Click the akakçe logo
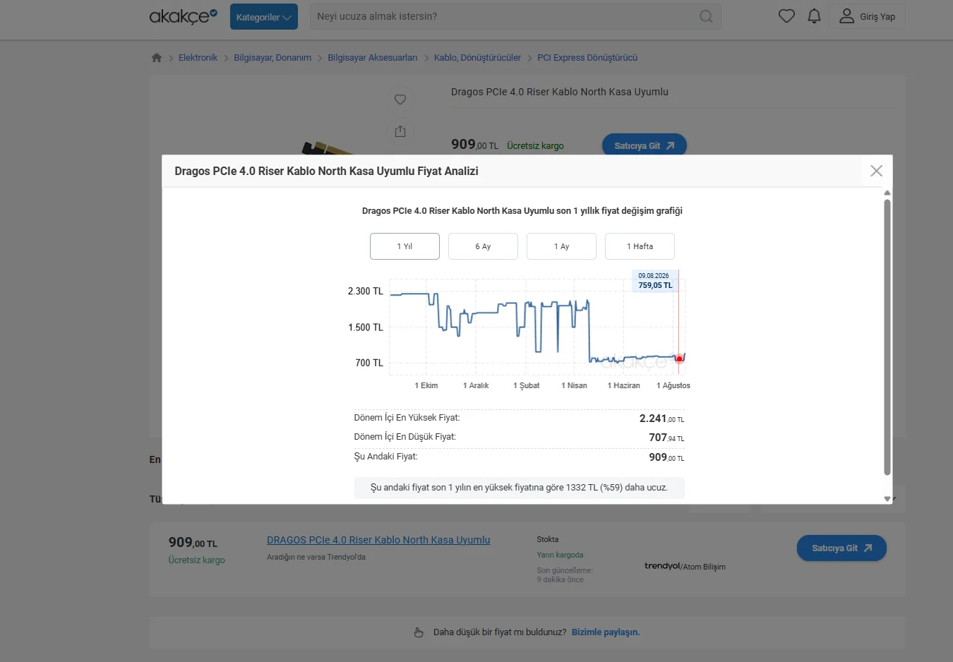Image resolution: width=953 pixels, height=662 pixels. [x=183, y=16]
